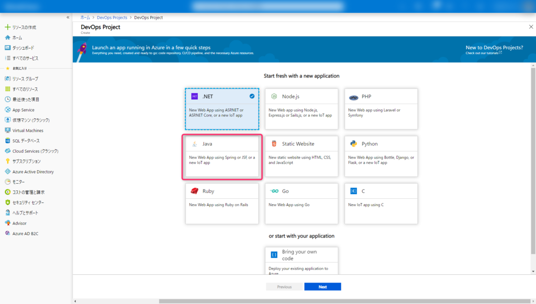Click the C language icon

(353, 191)
